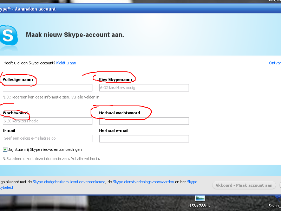This screenshot has height=211, width=281.
Task: Click the Herhaal wachtwoord input field
Action: coord(144,121)
